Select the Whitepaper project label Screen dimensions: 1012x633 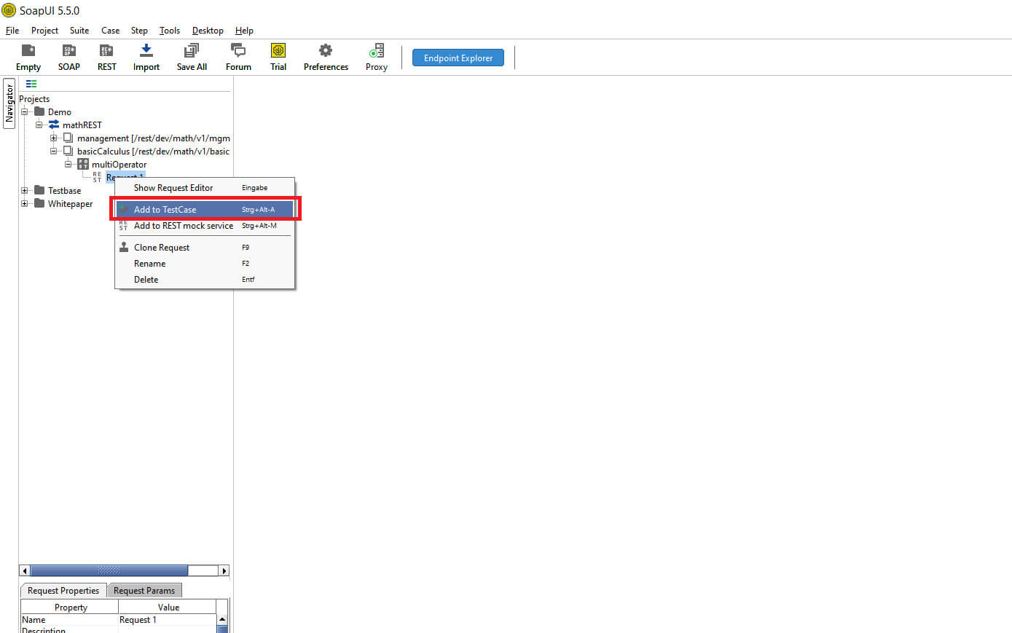pos(70,203)
